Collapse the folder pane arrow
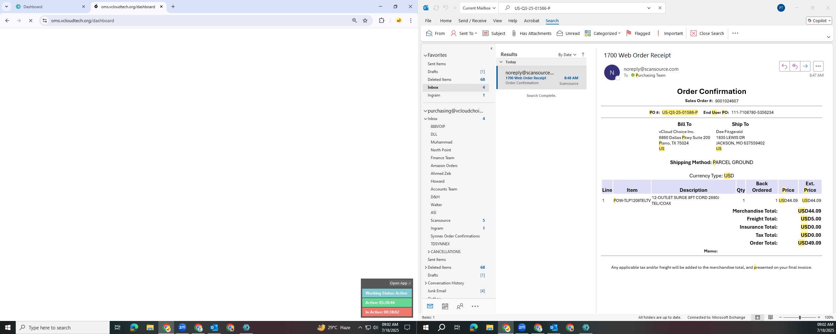This screenshot has height=334, width=836. tap(491, 49)
